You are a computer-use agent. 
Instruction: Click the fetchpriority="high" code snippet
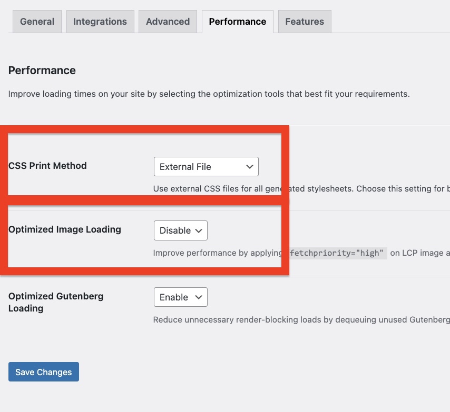[x=337, y=253]
